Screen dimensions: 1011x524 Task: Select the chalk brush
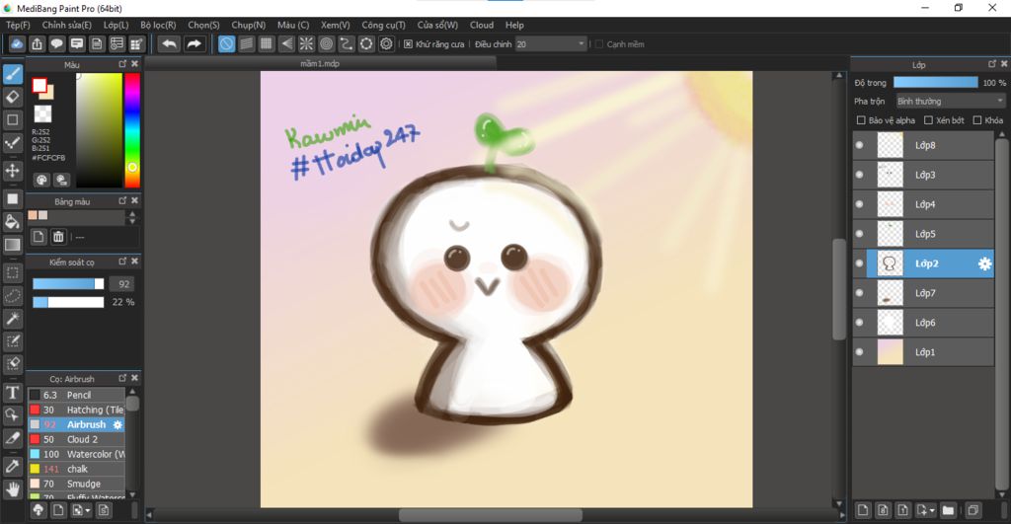tap(76, 469)
